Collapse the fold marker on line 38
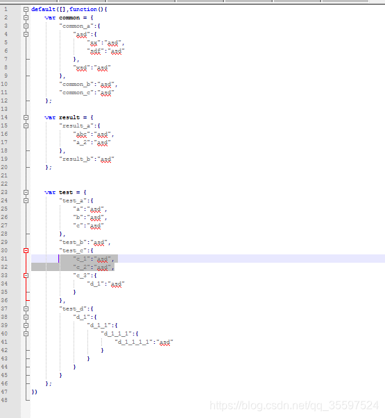 [x=26, y=317]
